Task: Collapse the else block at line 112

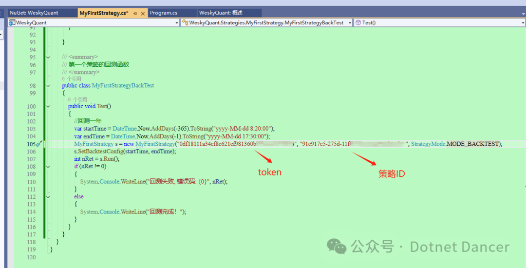Action: [48, 196]
